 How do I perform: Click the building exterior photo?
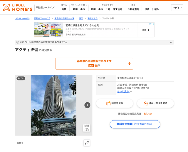click(53, 105)
